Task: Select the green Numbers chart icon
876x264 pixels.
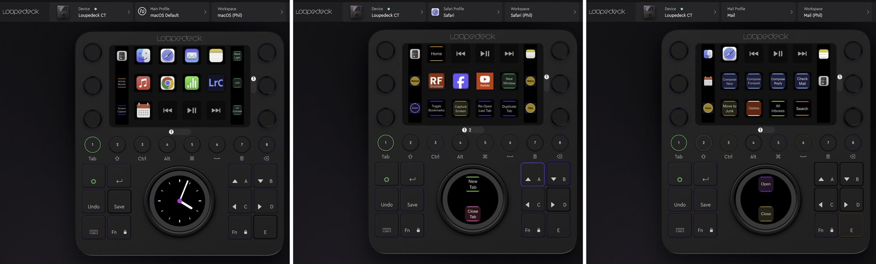Action: point(192,82)
